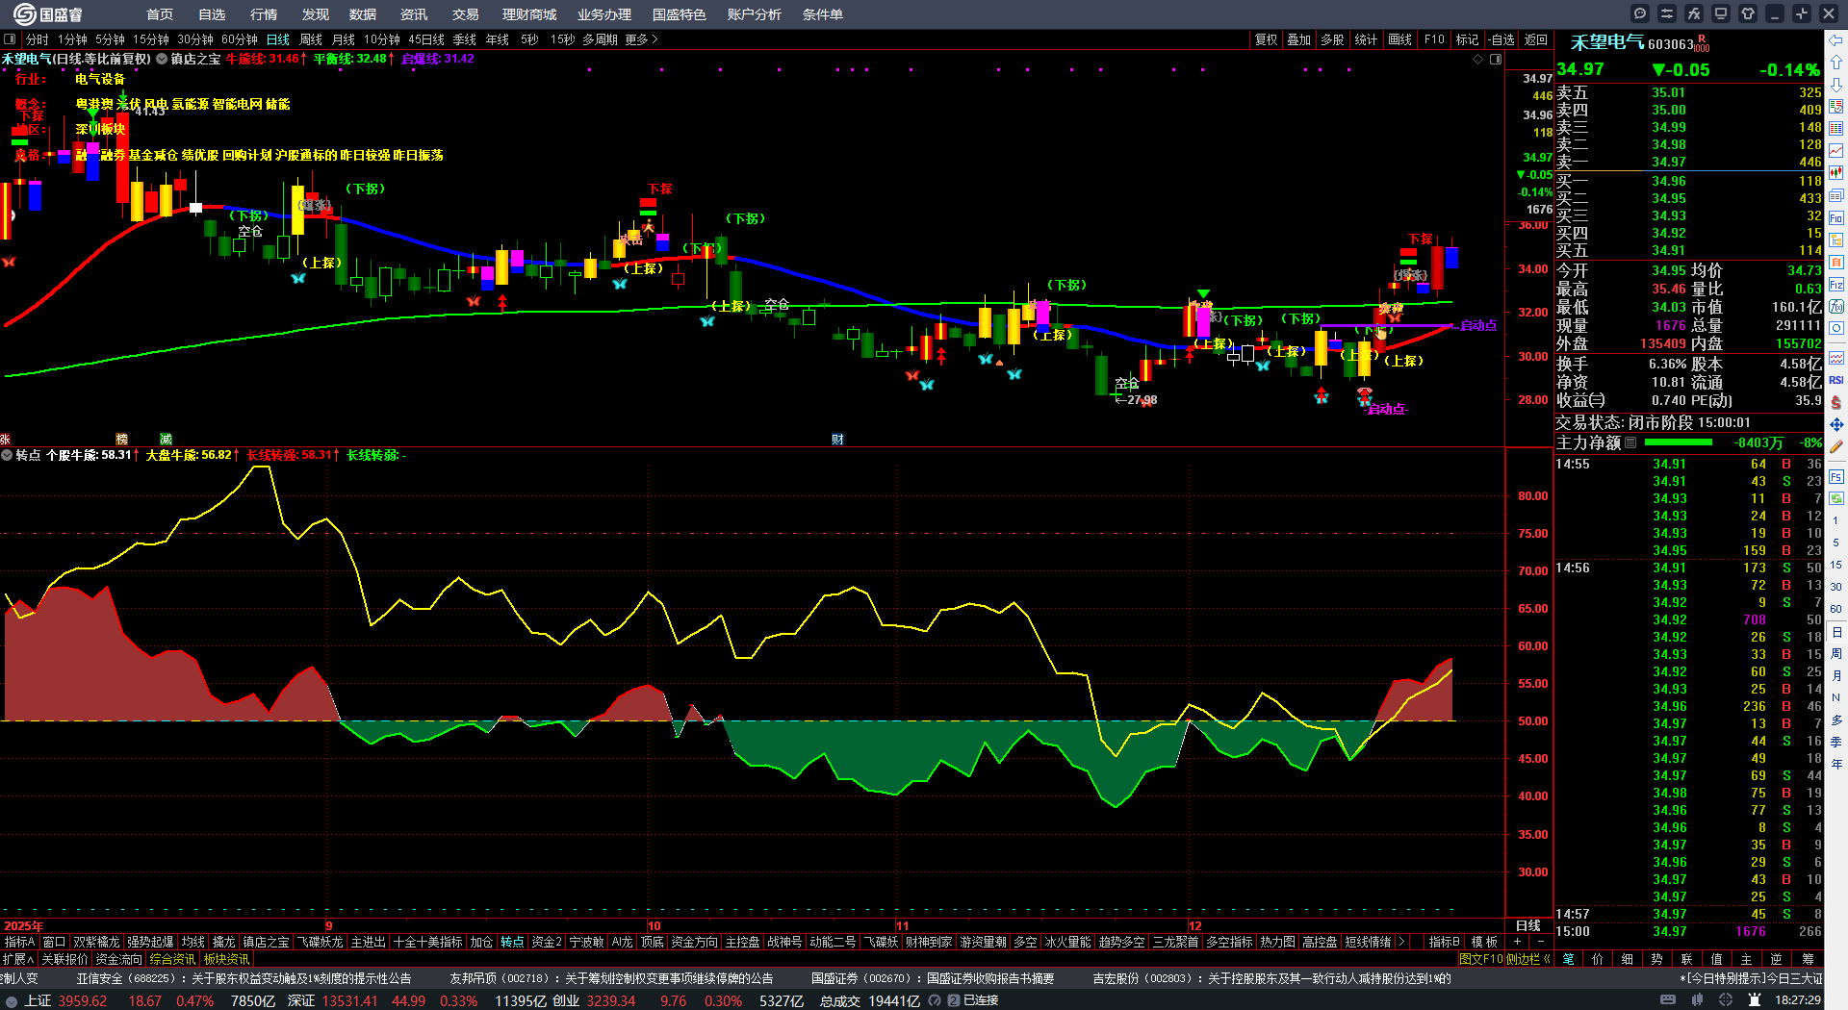The image size is (1848, 1010).
Task: Click the down arrow in right sidebar
Action: [x=1836, y=85]
